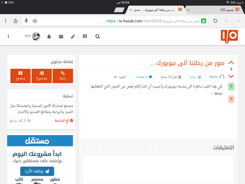Activate microphone voice search in address bar
Image resolution: width=245 pixels, height=184 pixels.
pos(26,21)
